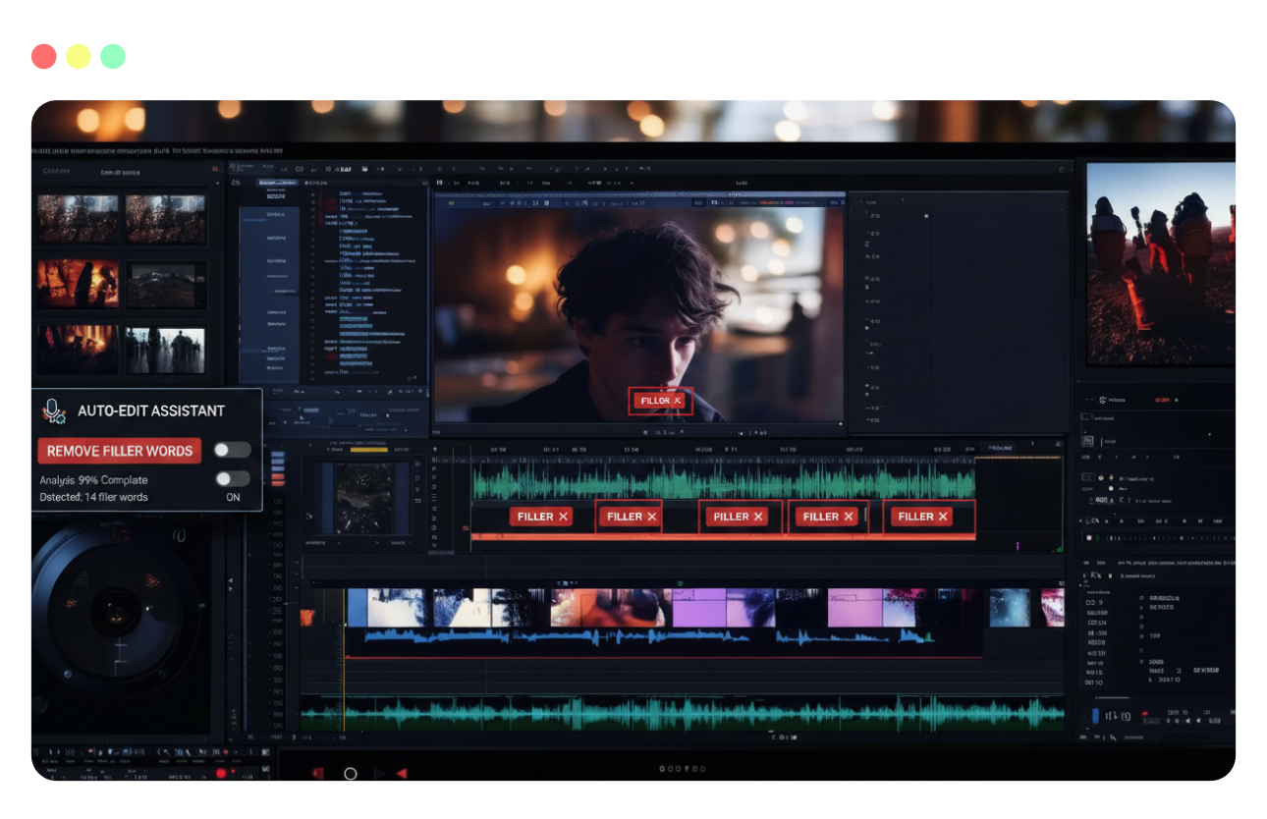The width and height of the screenshot is (1267, 819).
Task: Click the microphone icon beside Auto-Edit Assistant
Action: [53, 411]
